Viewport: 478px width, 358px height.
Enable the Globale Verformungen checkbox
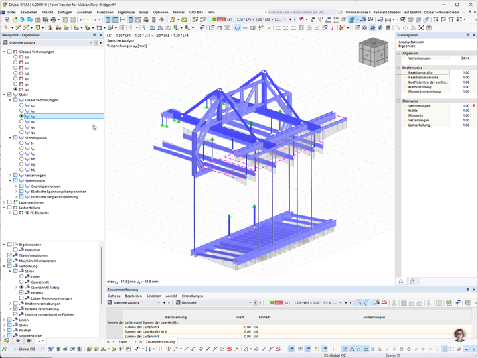point(10,52)
